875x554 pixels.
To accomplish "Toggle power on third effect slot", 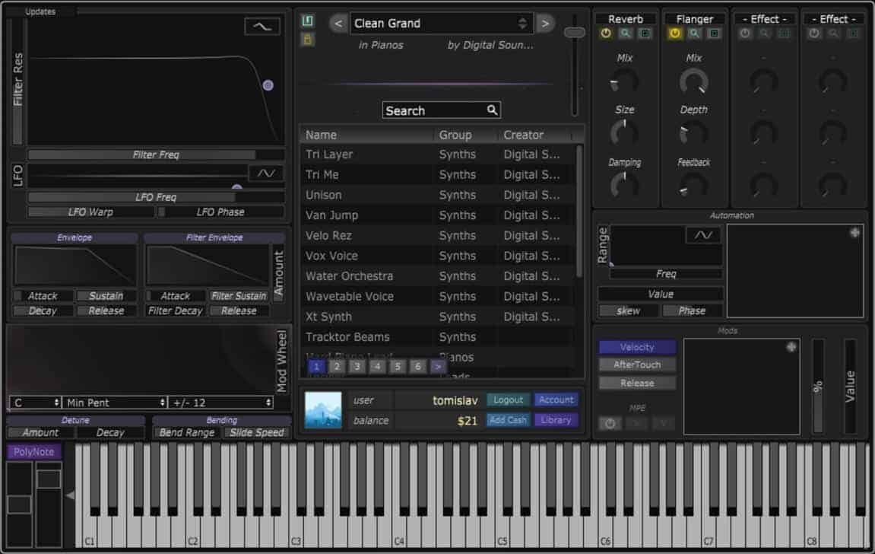I will [x=744, y=33].
